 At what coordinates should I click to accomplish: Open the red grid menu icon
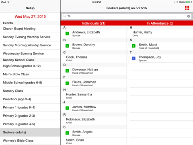pyautogui.click(x=187, y=8)
